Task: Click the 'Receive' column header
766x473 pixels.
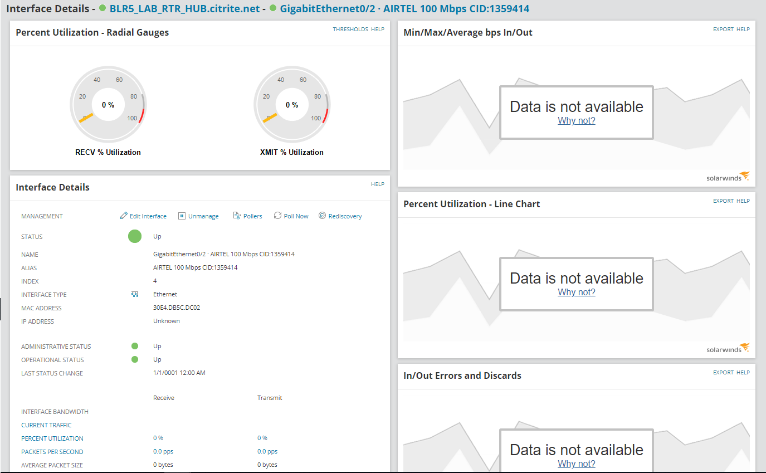Action: (x=164, y=398)
